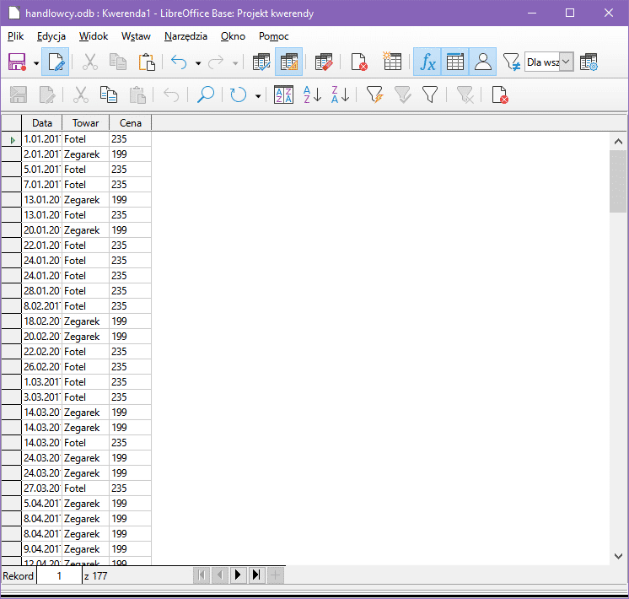This screenshot has width=629, height=599.
Task: Sort descending with the Z-A arrow icon
Action: [x=340, y=94]
